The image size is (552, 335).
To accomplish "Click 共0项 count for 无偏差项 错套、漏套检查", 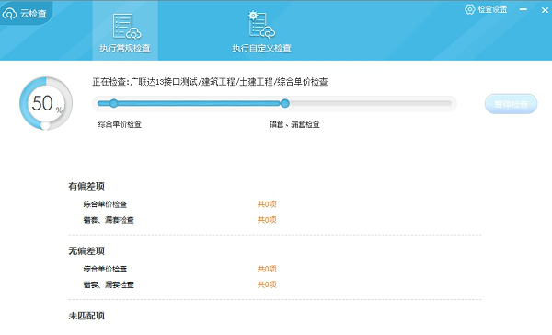I will click(x=267, y=284).
